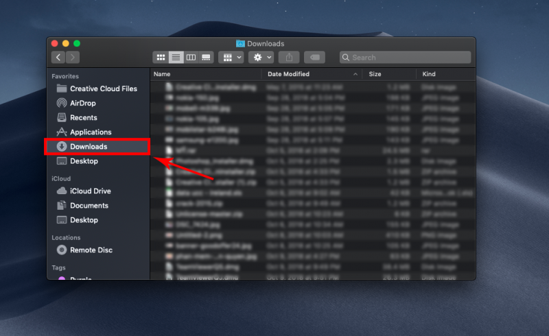Open iCloud Drive in the sidebar

pos(90,191)
